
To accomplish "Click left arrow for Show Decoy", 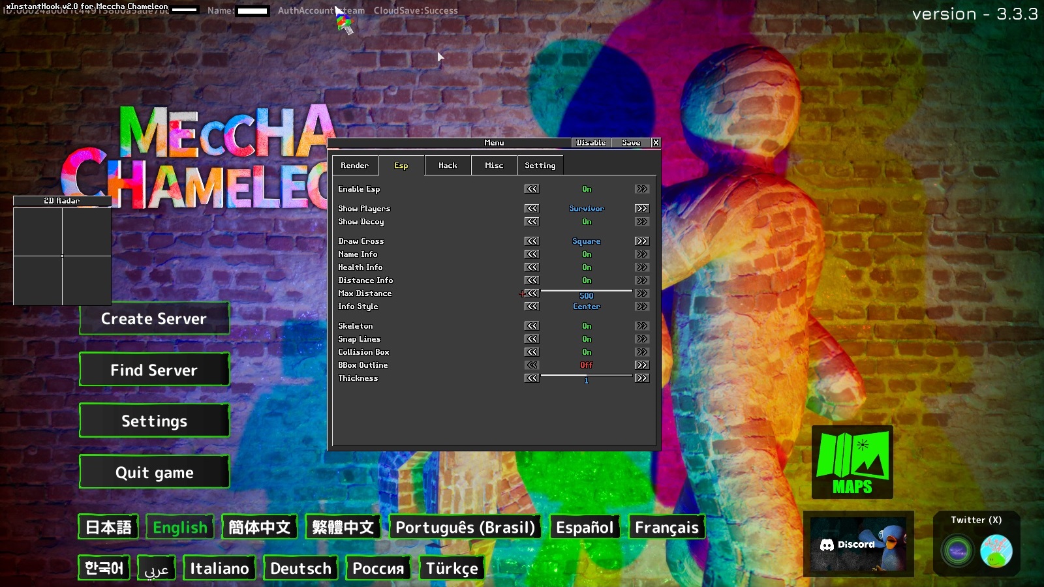I will click(532, 222).
